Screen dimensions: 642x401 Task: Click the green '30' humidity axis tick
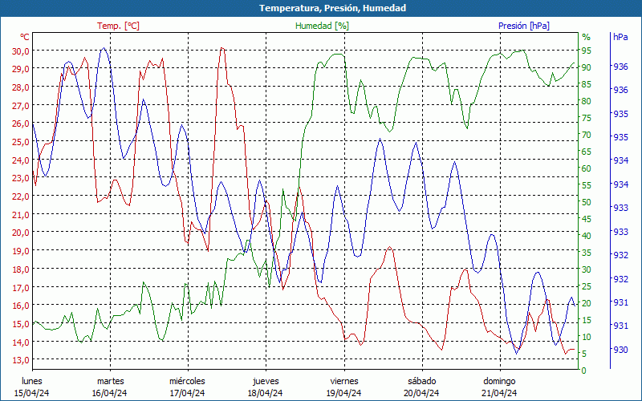(587, 269)
